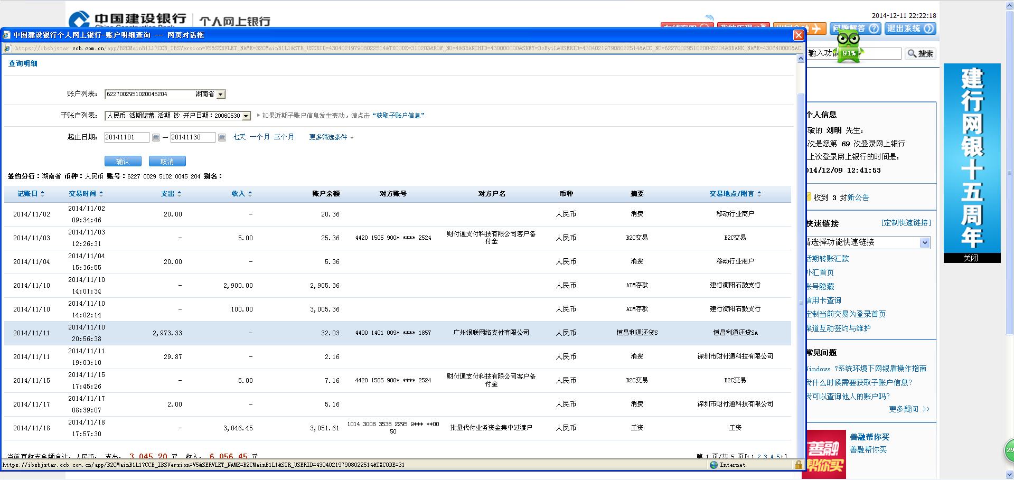Expand the 子账户列表 sub-account dropdown

(246, 116)
